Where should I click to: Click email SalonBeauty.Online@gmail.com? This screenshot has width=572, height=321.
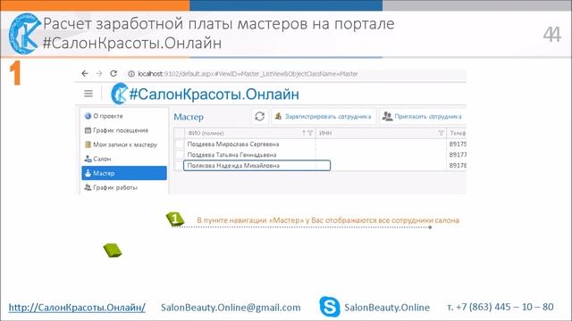coord(231,308)
